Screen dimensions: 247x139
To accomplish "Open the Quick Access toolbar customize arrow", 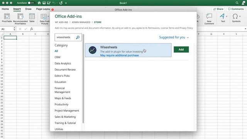I will [x=66, y=3].
